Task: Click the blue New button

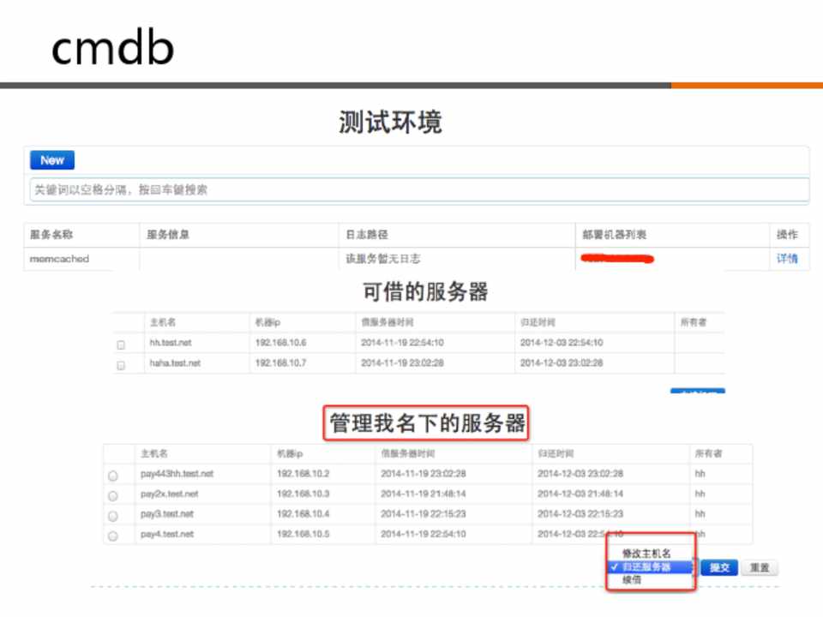Action: 52,160
